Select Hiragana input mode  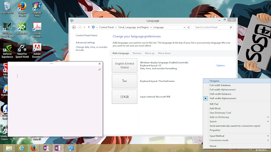click(237, 81)
